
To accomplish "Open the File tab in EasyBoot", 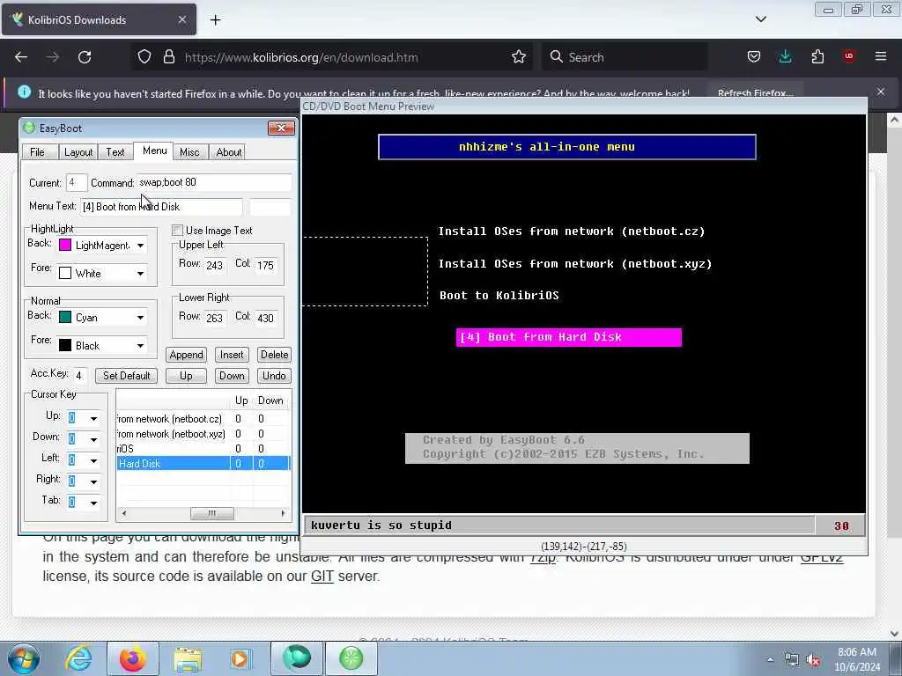I will 37,152.
